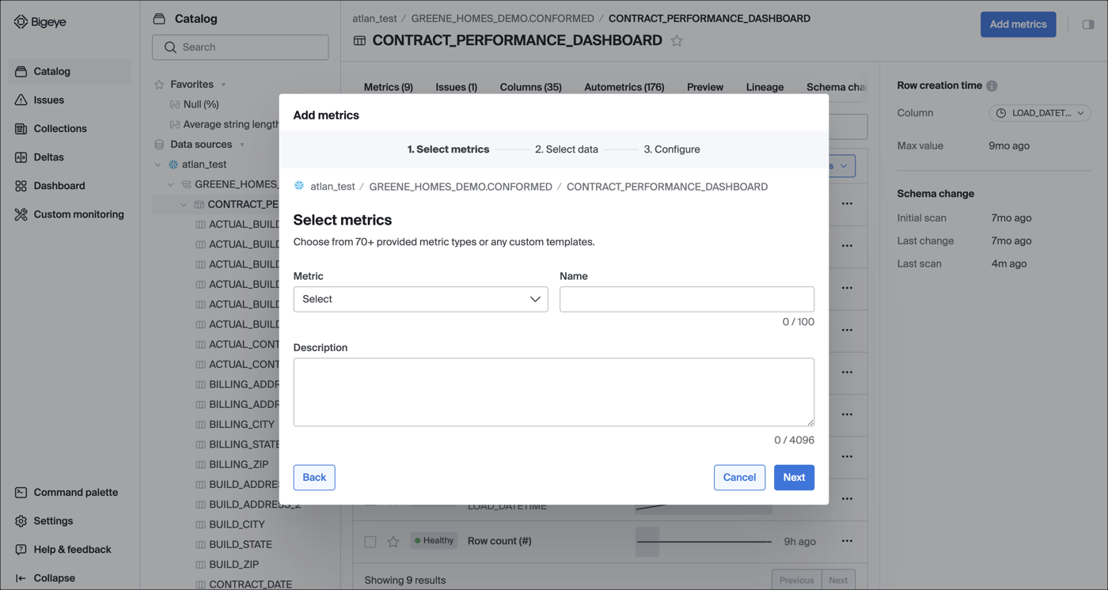This screenshot has width=1108, height=590.
Task: Select the BILLING_CITY column in the tree
Action: click(x=241, y=424)
